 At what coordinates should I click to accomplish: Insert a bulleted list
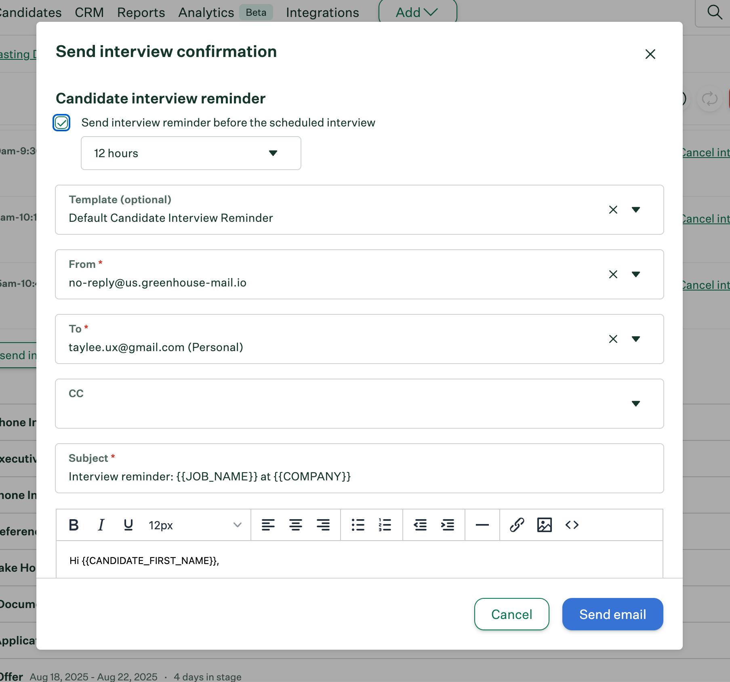point(358,525)
